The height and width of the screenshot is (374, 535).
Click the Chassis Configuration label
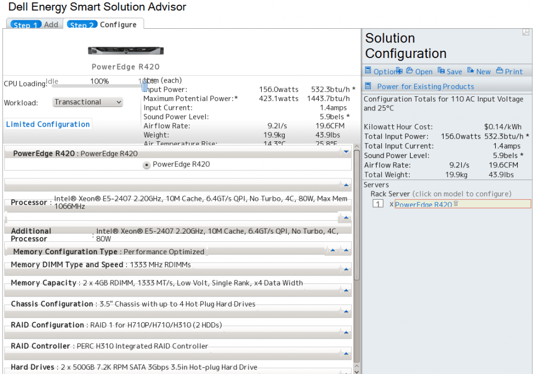(x=52, y=304)
